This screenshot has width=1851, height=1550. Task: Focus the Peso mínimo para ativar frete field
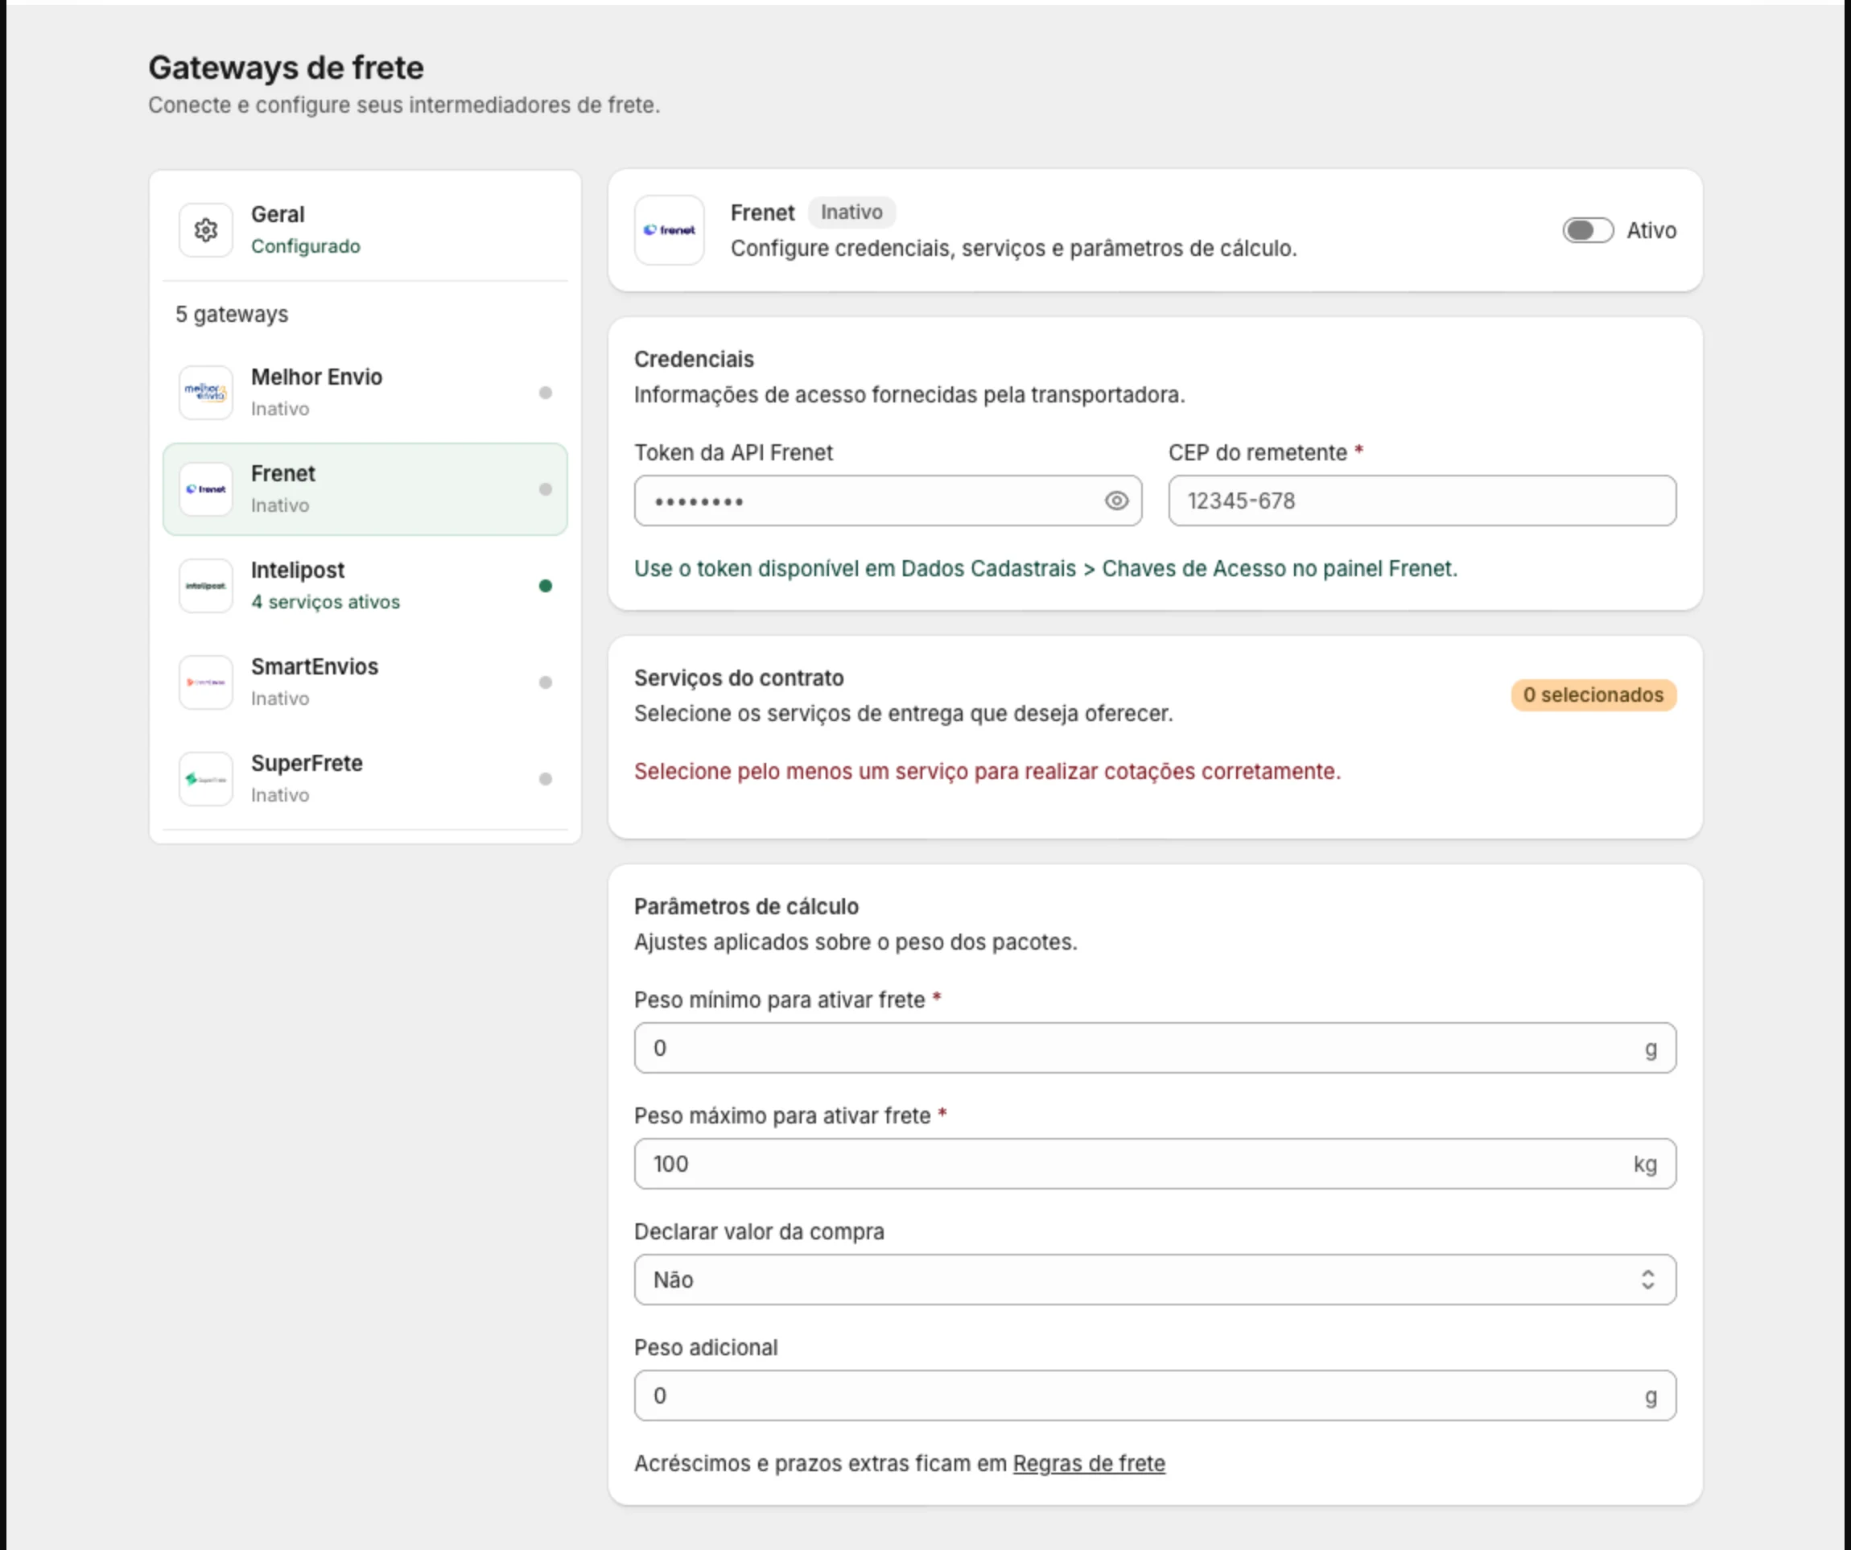1155,1048
